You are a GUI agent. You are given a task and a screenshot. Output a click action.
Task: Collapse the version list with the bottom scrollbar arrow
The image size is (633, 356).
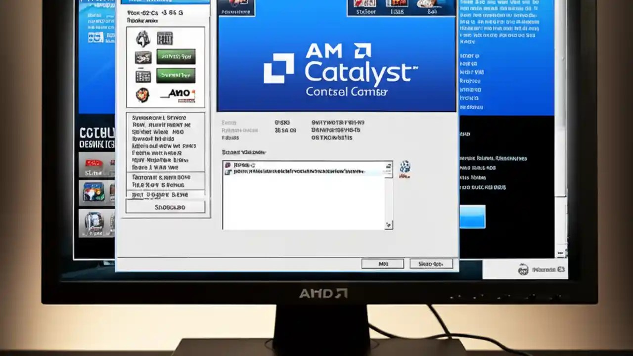click(x=389, y=225)
